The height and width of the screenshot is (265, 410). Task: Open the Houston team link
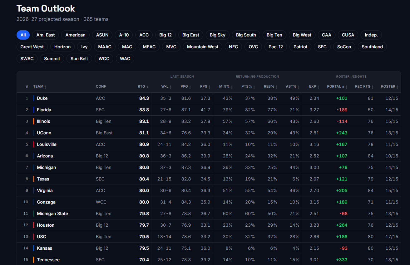46,225
